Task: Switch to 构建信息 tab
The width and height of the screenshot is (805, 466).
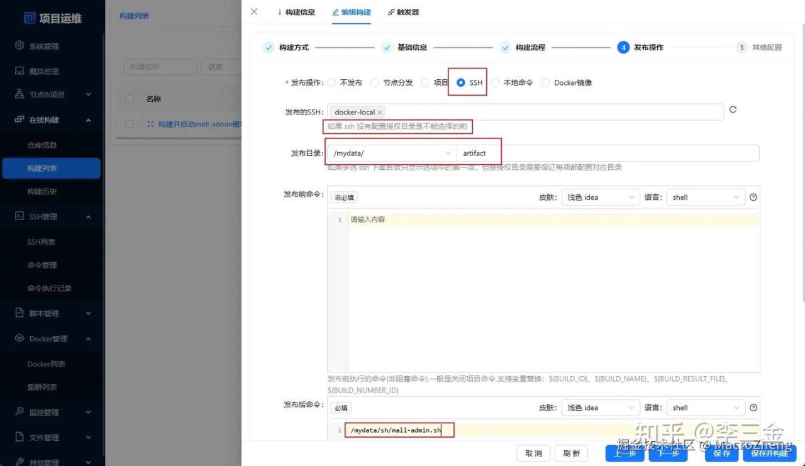Action: coord(296,12)
